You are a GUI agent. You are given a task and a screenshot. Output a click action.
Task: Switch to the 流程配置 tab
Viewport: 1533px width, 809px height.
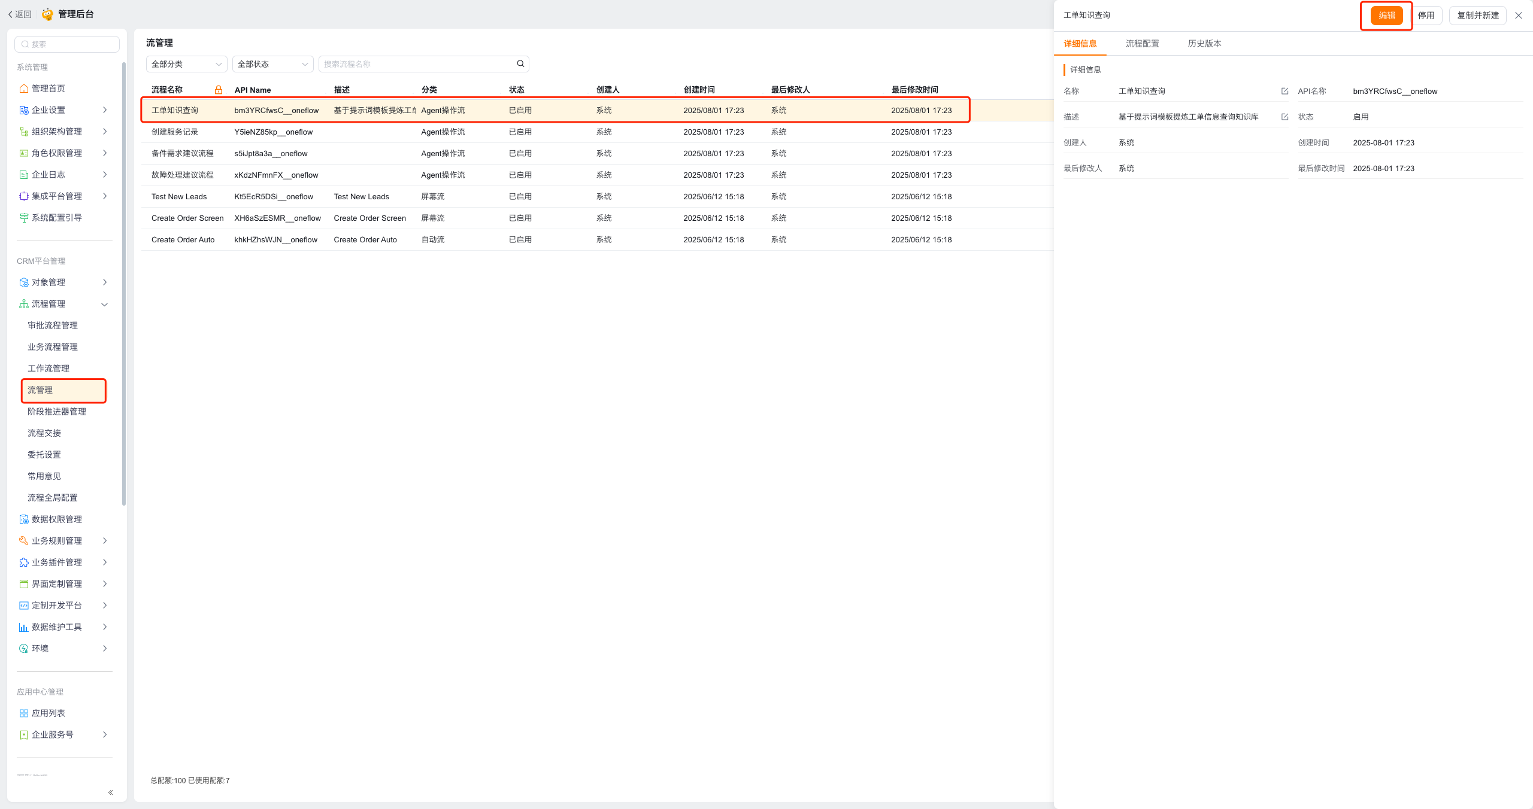[1142, 44]
